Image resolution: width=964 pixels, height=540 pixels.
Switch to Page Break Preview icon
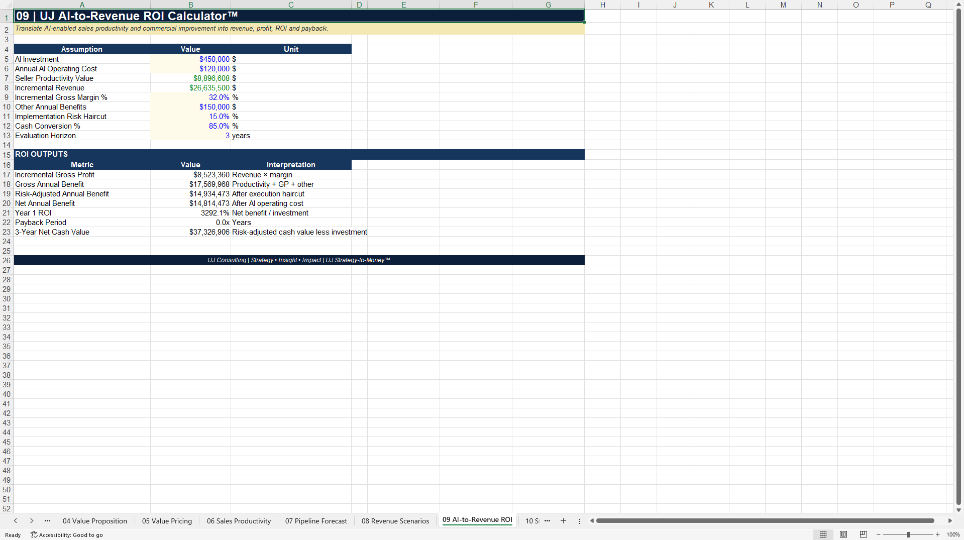click(x=864, y=534)
